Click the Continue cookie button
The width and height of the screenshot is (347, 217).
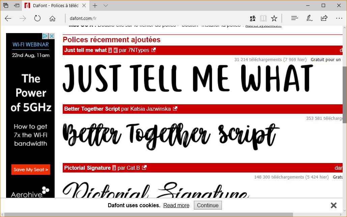tap(208, 205)
